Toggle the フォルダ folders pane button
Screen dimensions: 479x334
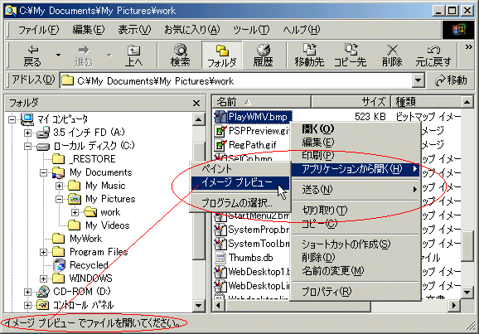coord(222,56)
